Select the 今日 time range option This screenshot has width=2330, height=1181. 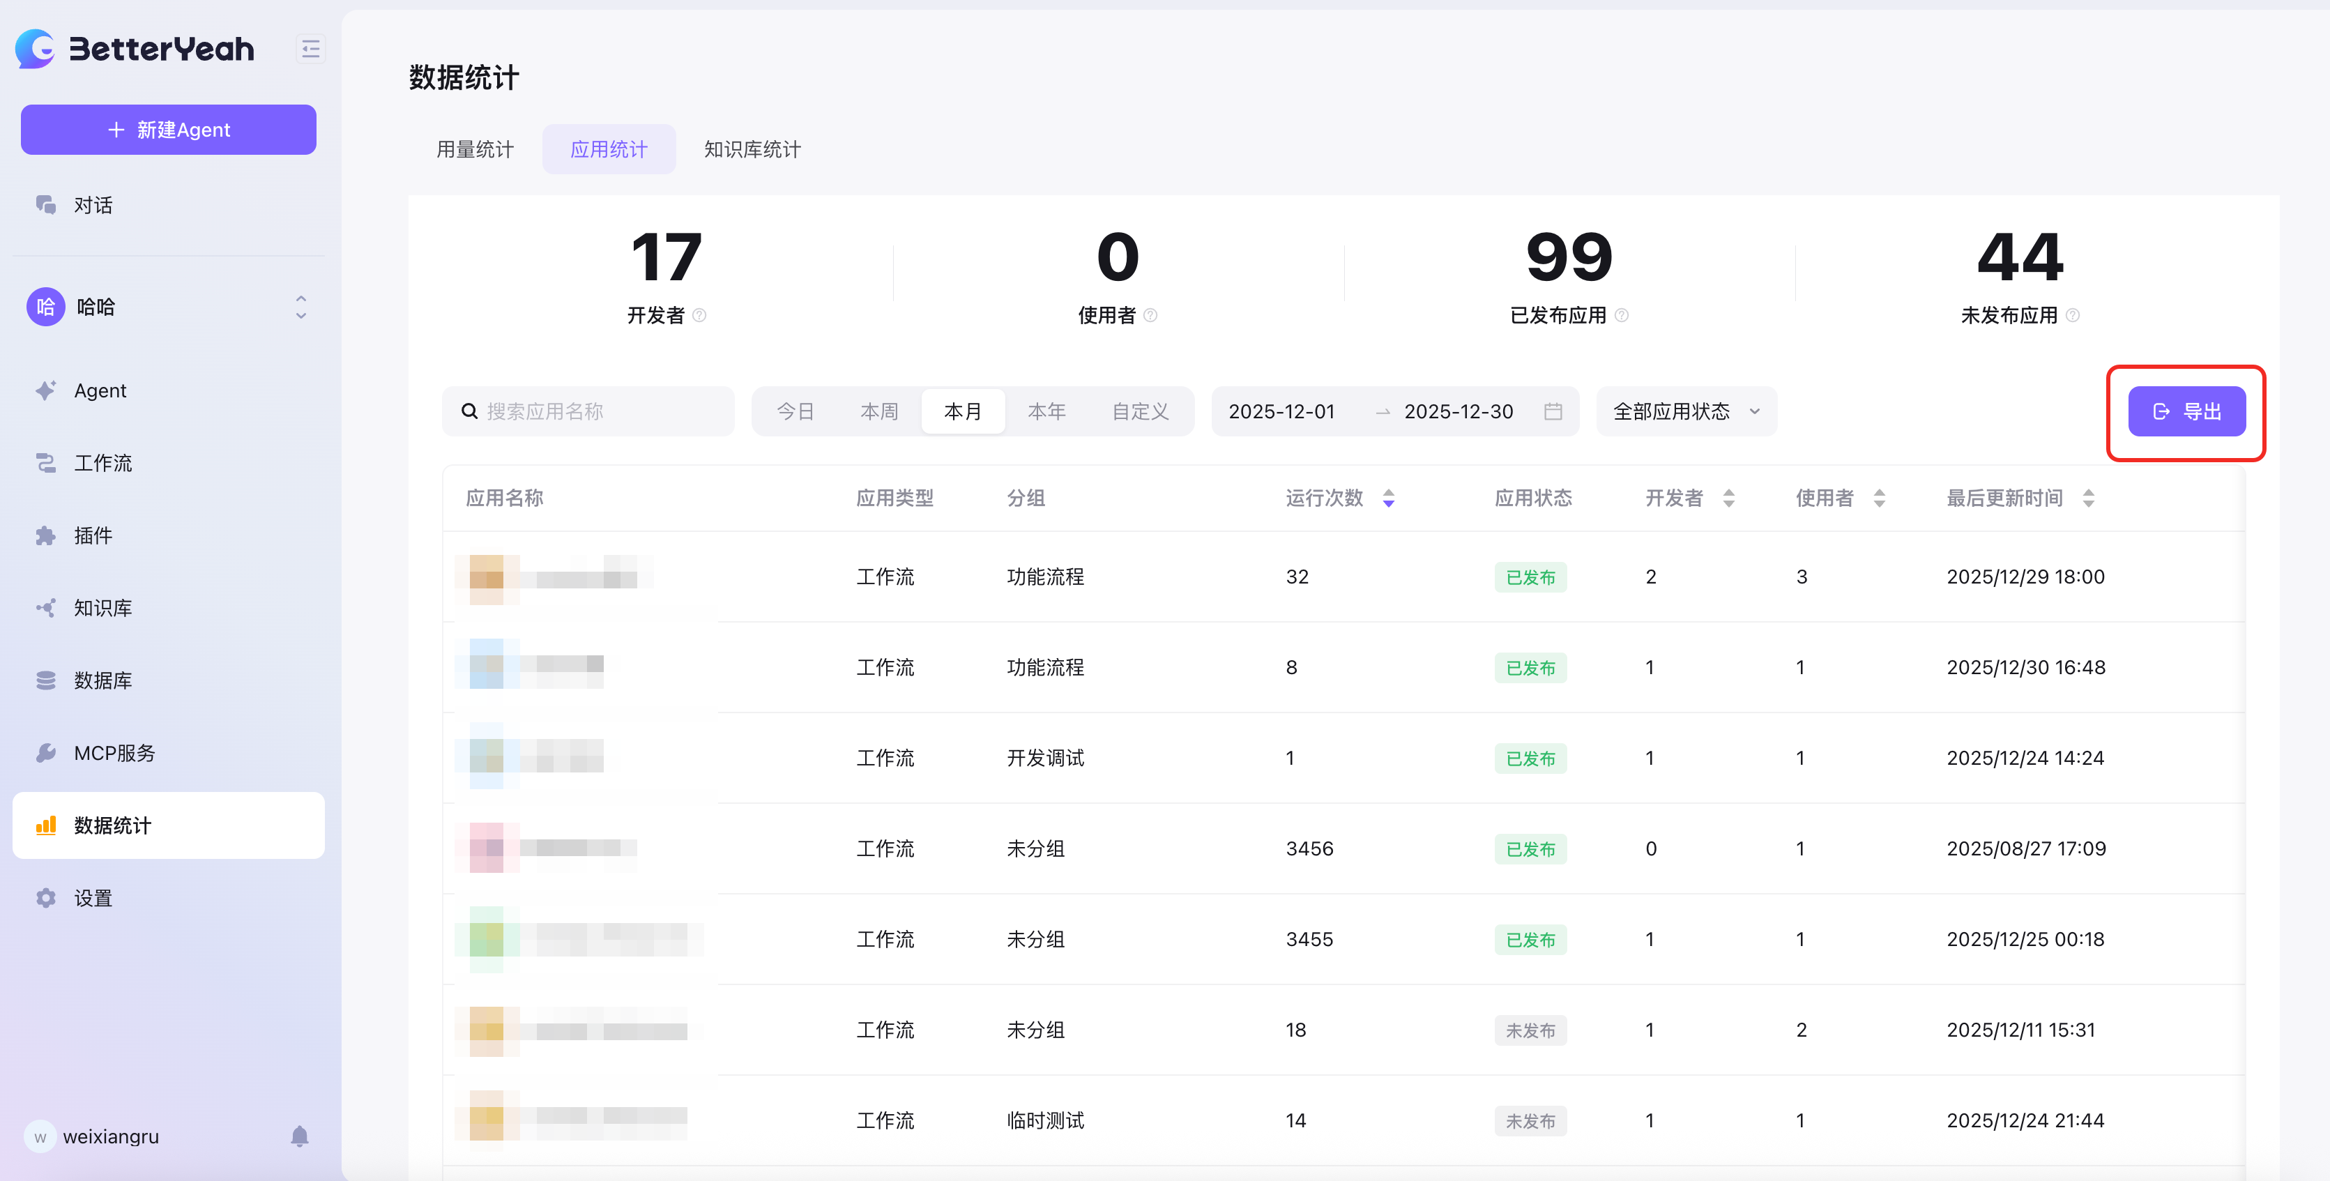(795, 411)
